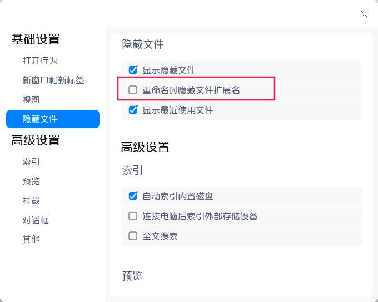Jump to 高级设置 group in the sidebar
Image resolution: width=378 pixels, height=302 pixels.
tap(36, 140)
